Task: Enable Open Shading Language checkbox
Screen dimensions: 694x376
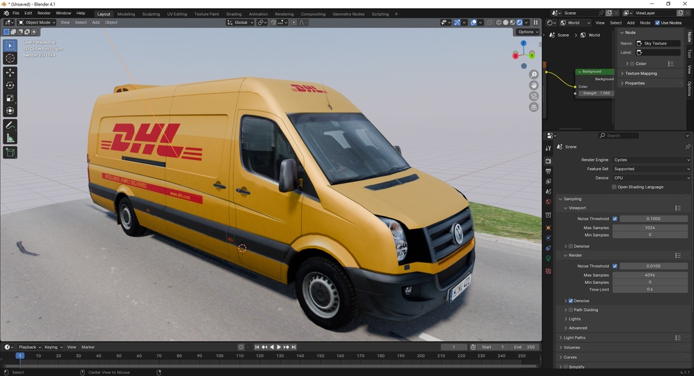Action: pyautogui.click(x=615, y=187)
